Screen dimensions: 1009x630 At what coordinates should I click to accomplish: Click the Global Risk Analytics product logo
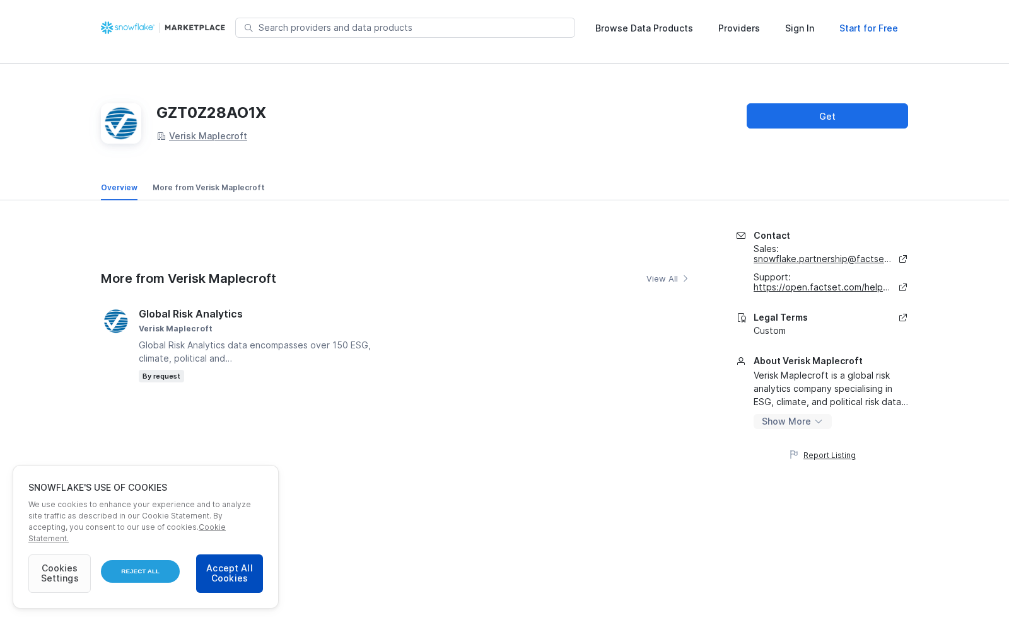(x=116, y=321)
